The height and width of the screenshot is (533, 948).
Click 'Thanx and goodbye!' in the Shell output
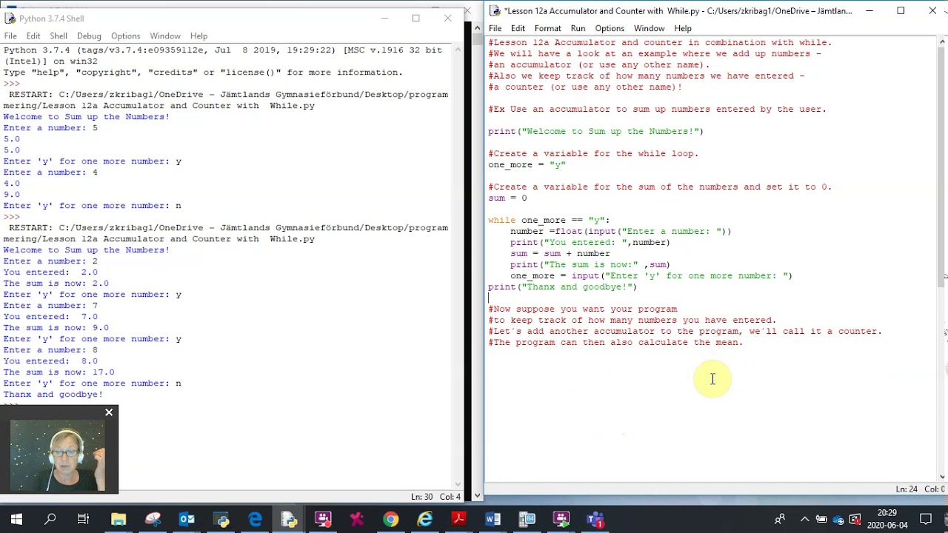tap(53, 394)
